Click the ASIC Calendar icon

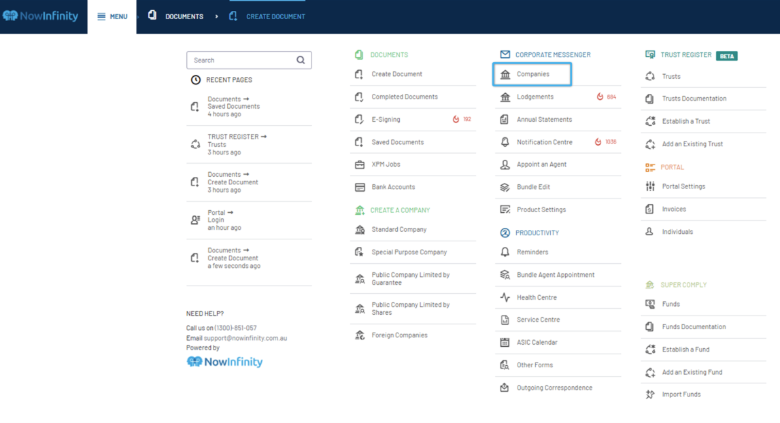(505, 343)
